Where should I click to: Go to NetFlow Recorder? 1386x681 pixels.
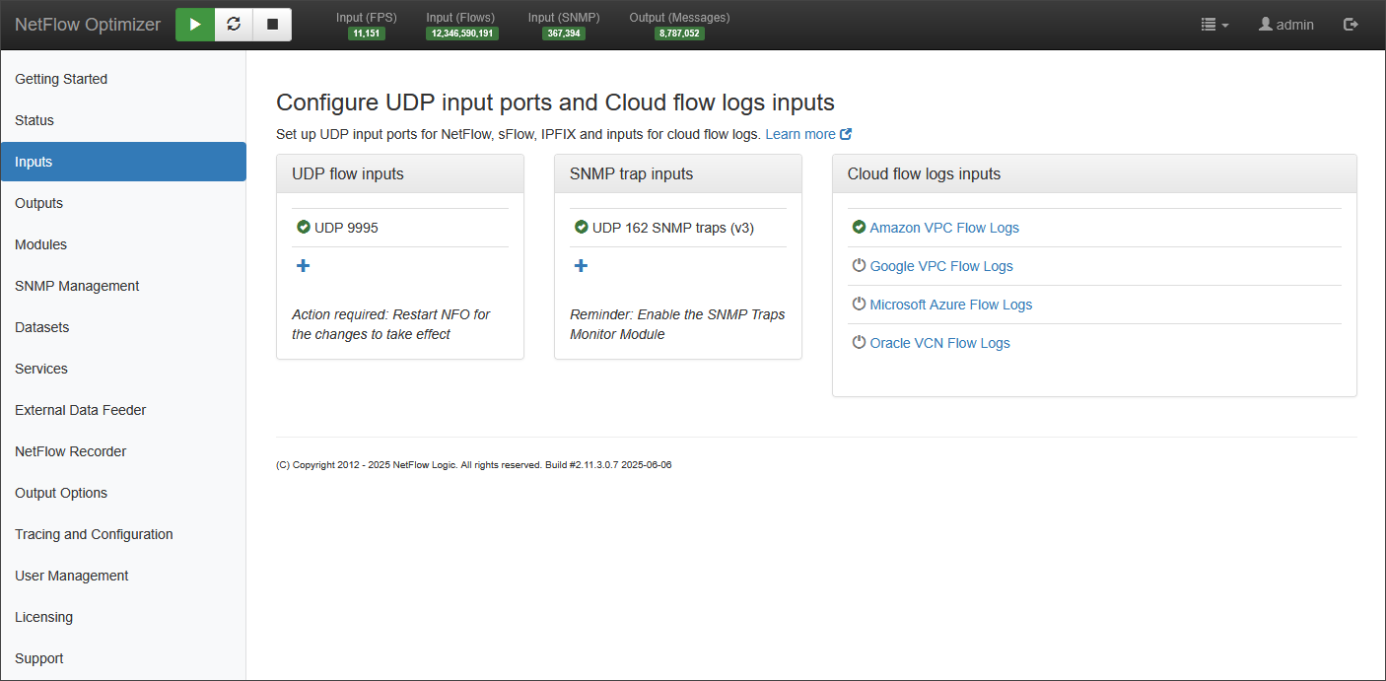coord(123,451)
